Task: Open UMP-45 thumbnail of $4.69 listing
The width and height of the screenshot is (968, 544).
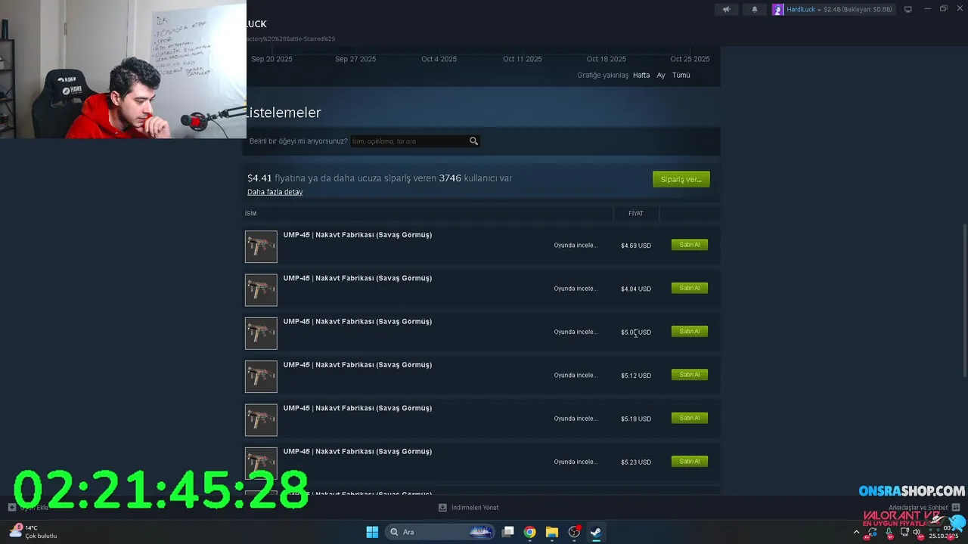Action: [261, 247]
